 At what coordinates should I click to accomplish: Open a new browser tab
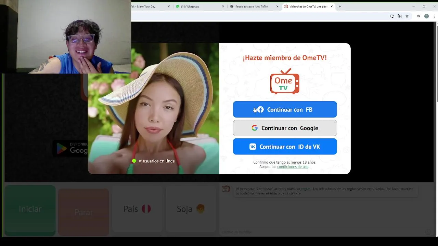[x=340, y=6]
